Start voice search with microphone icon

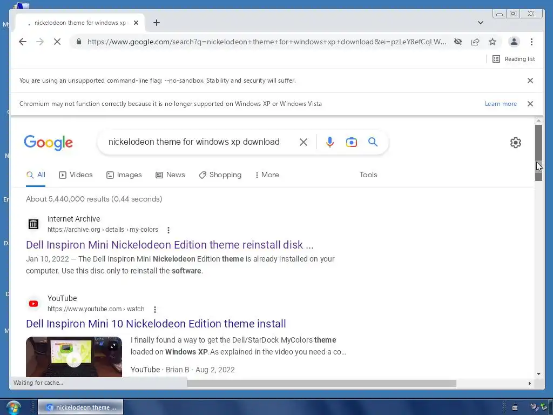click(x=330, y=142)
